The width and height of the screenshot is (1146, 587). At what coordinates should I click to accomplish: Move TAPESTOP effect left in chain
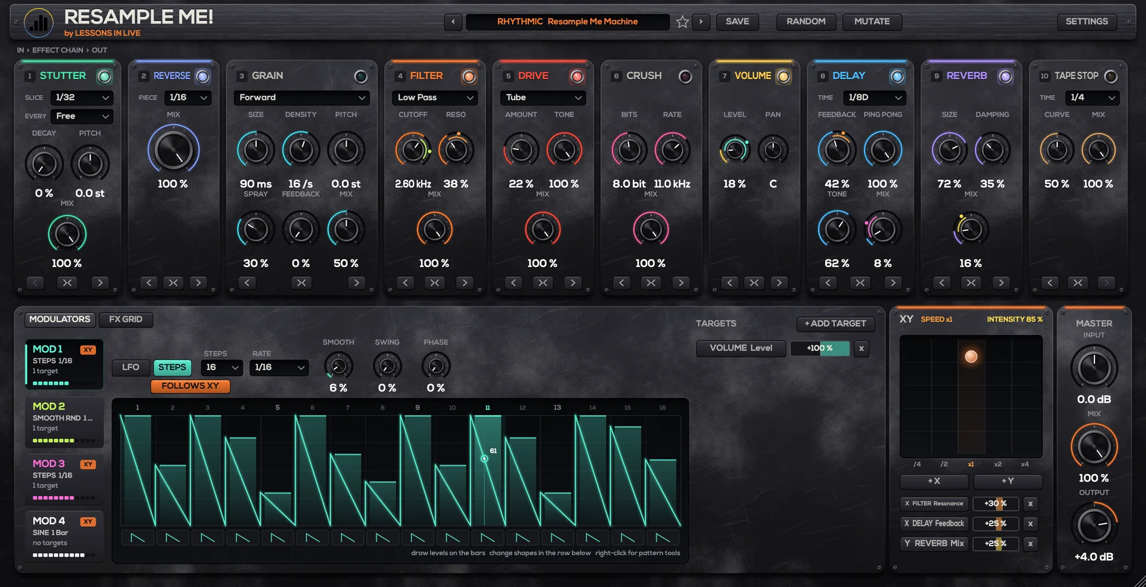pyautogui.click(x=1050, y=282)
